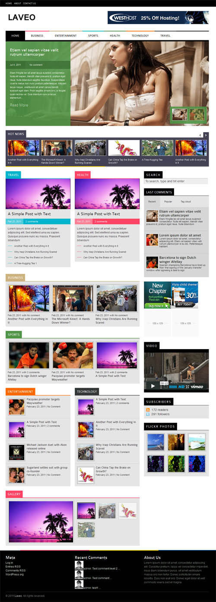This screenshot has height=602, width=216.
Task: Click the Vimeo logo in the video player
Action: pos(197,386)
